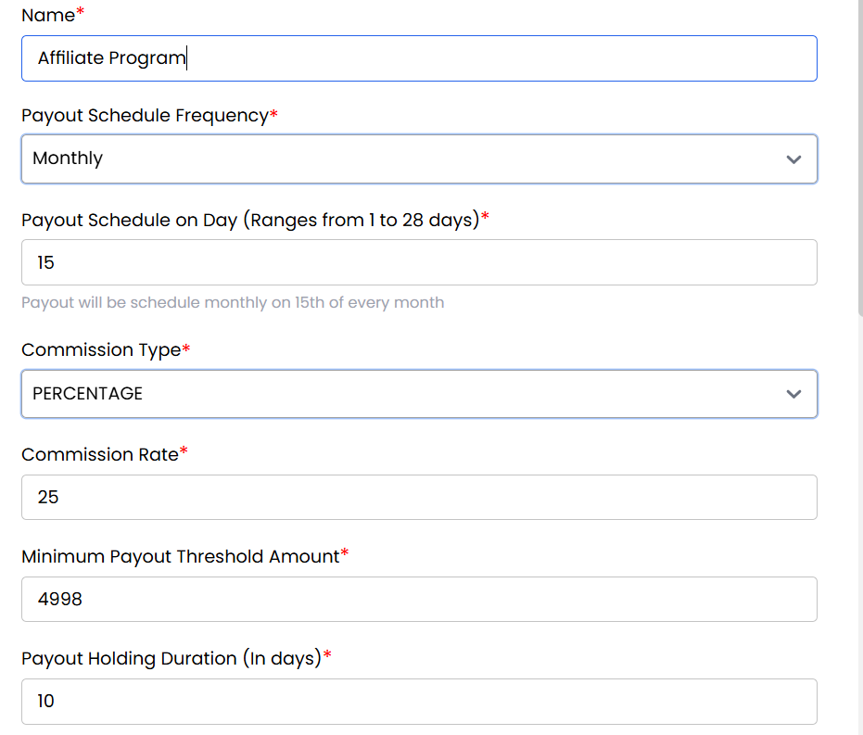Click the Commission Rate label text
Image resolution: width=863 pixels, height=735 pixels.
[99, 454]
